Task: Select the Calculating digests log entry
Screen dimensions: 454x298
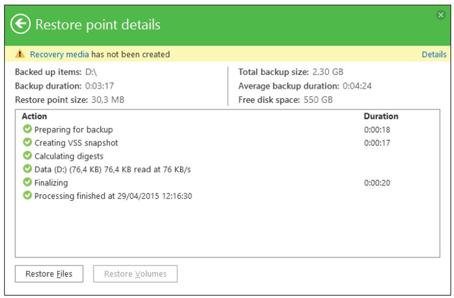Action: [x=69, y=156]
